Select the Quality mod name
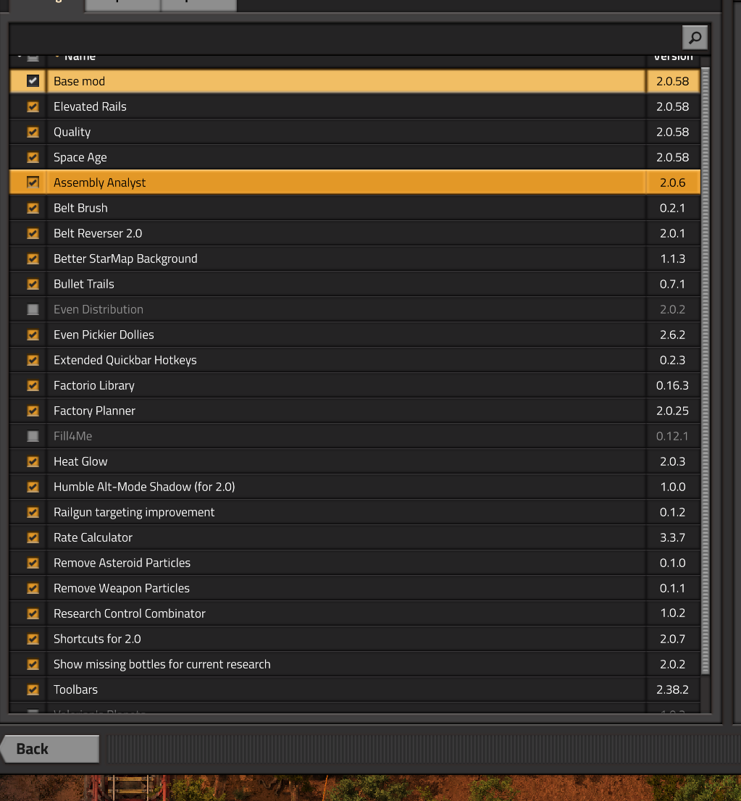The height and width of the screenshot is (801, 741). click(x=72, y=132)
